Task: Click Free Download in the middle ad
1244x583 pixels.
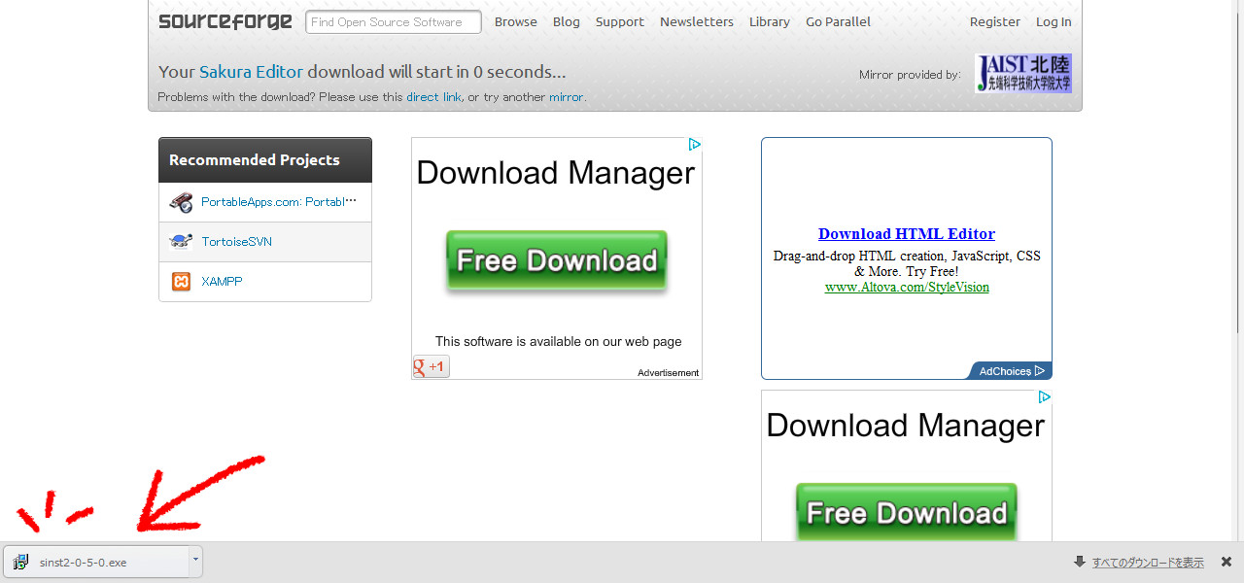Action: 557,260
